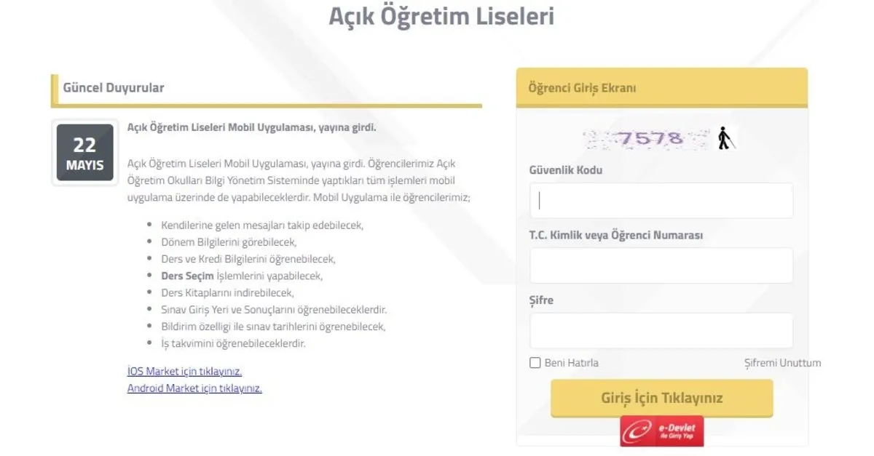874x456 pixels.
Task: Open the İOS Market için tıklayınız link
Action: (184, 372)
